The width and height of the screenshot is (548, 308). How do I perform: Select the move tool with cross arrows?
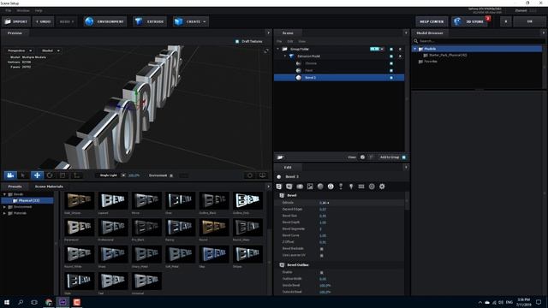click(37, 175)
